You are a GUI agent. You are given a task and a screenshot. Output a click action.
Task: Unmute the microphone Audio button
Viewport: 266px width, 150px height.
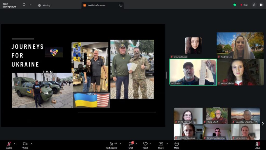click(9, 144)
